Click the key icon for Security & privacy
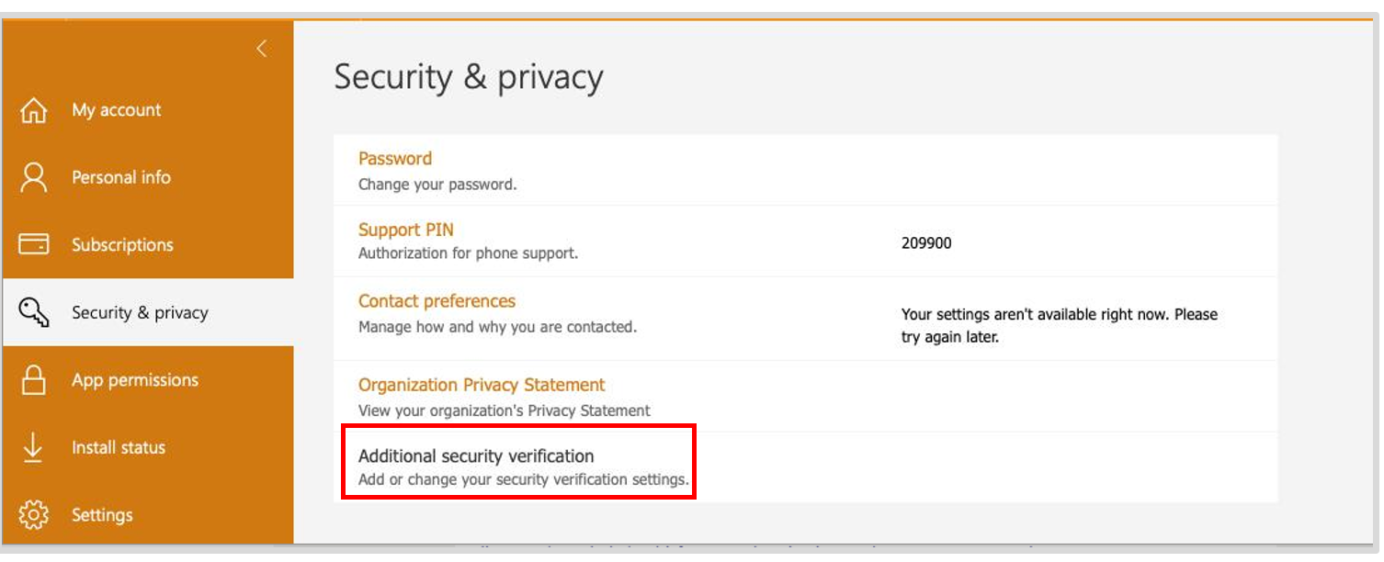The height and width of the screenshot is (562, 1384). point(34,312)
